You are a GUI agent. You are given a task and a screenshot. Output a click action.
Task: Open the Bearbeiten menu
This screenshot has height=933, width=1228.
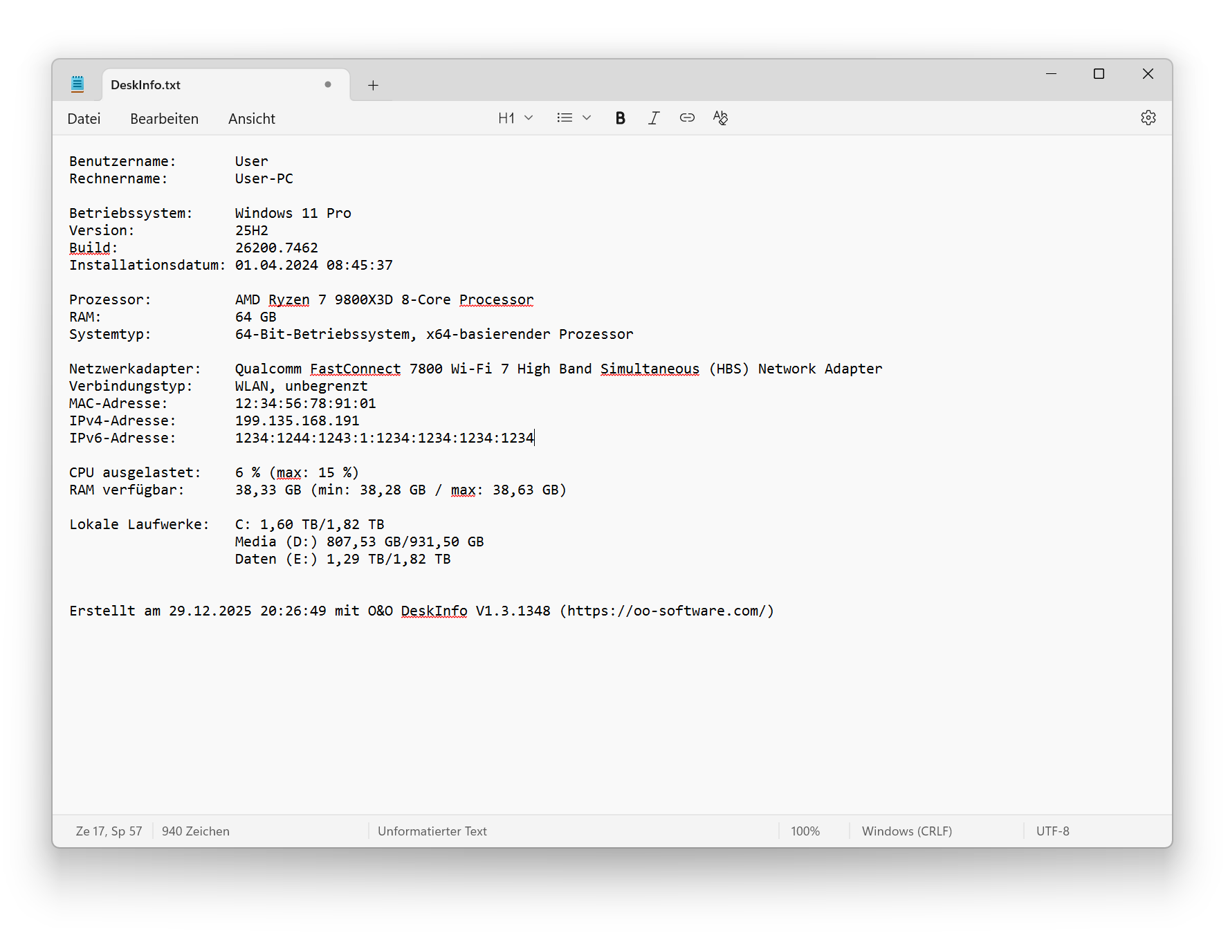164,119
